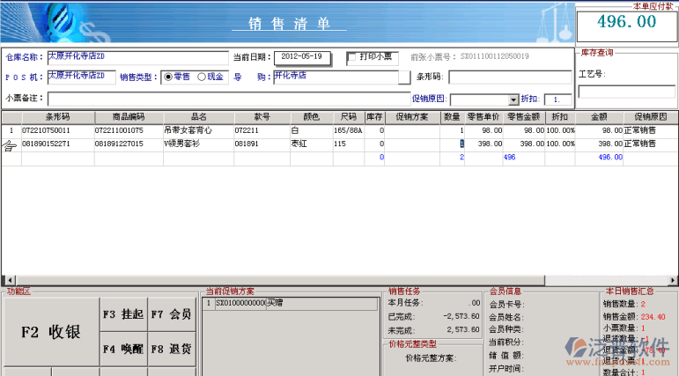Image resolution: width=679 pixels, height=376 pixels.
Task: Click the F4 唤醒 button
Action: click(122, 349)
